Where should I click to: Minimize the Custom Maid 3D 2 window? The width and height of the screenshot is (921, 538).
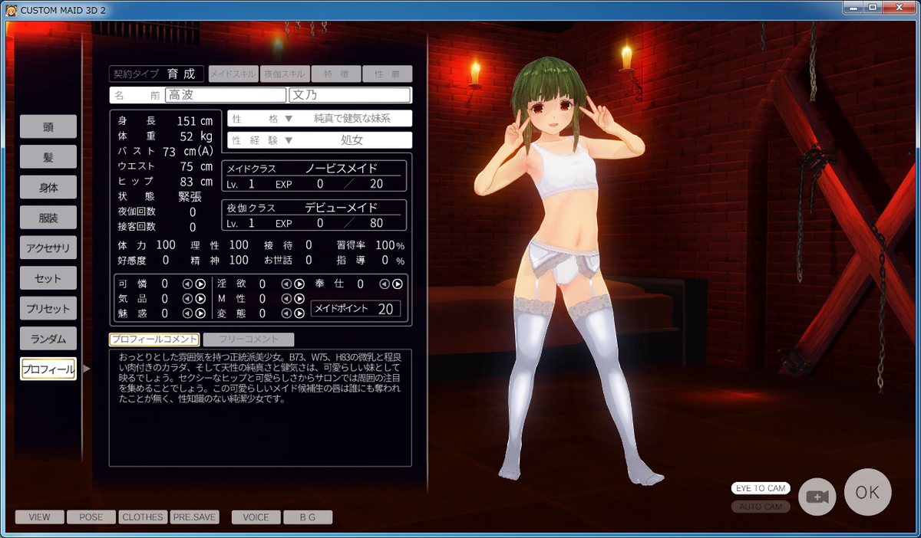[854, 7]
